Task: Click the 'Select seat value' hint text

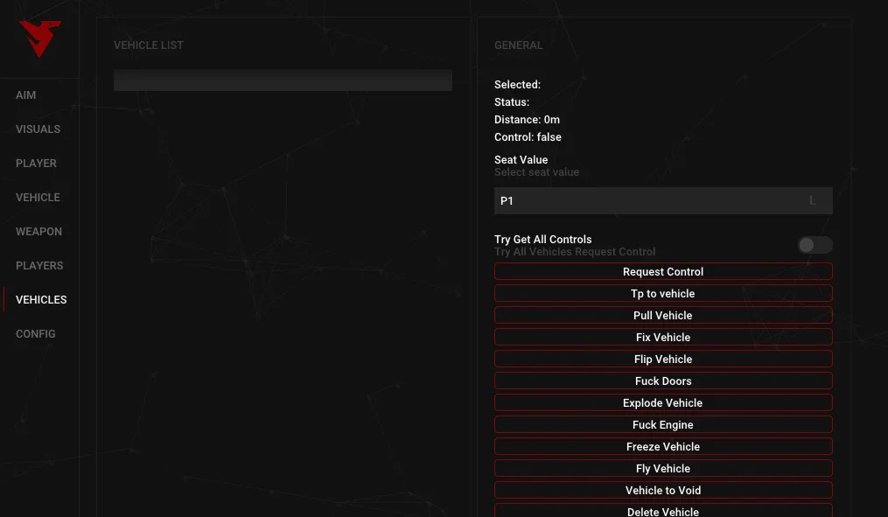Action: (537, 172)
